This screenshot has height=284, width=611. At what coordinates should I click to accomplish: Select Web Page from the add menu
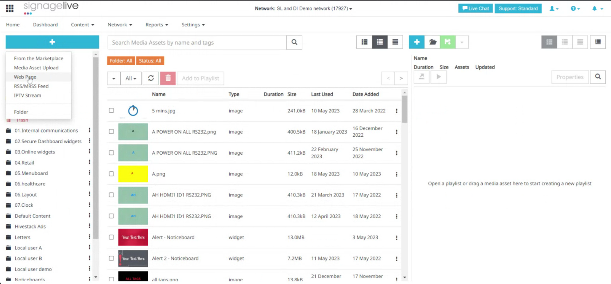pos(25,77)
